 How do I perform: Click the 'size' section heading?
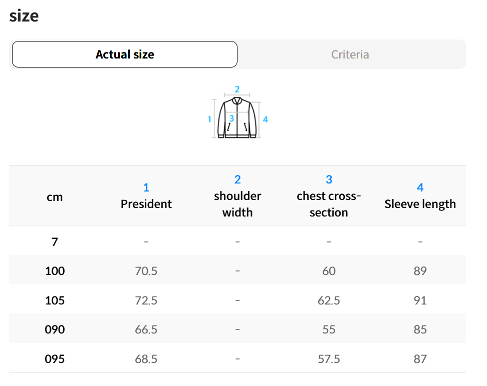[x=24, y=15]
